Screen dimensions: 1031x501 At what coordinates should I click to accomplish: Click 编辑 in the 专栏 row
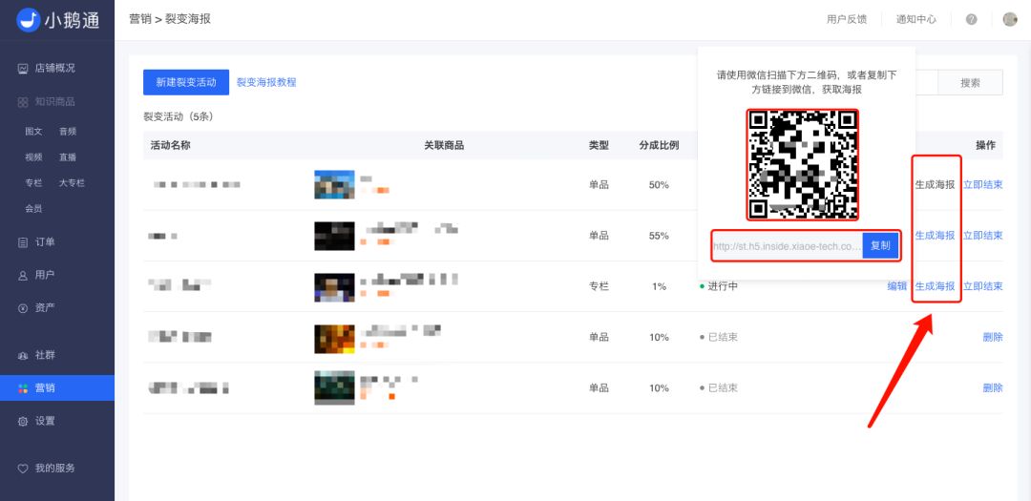896,286
